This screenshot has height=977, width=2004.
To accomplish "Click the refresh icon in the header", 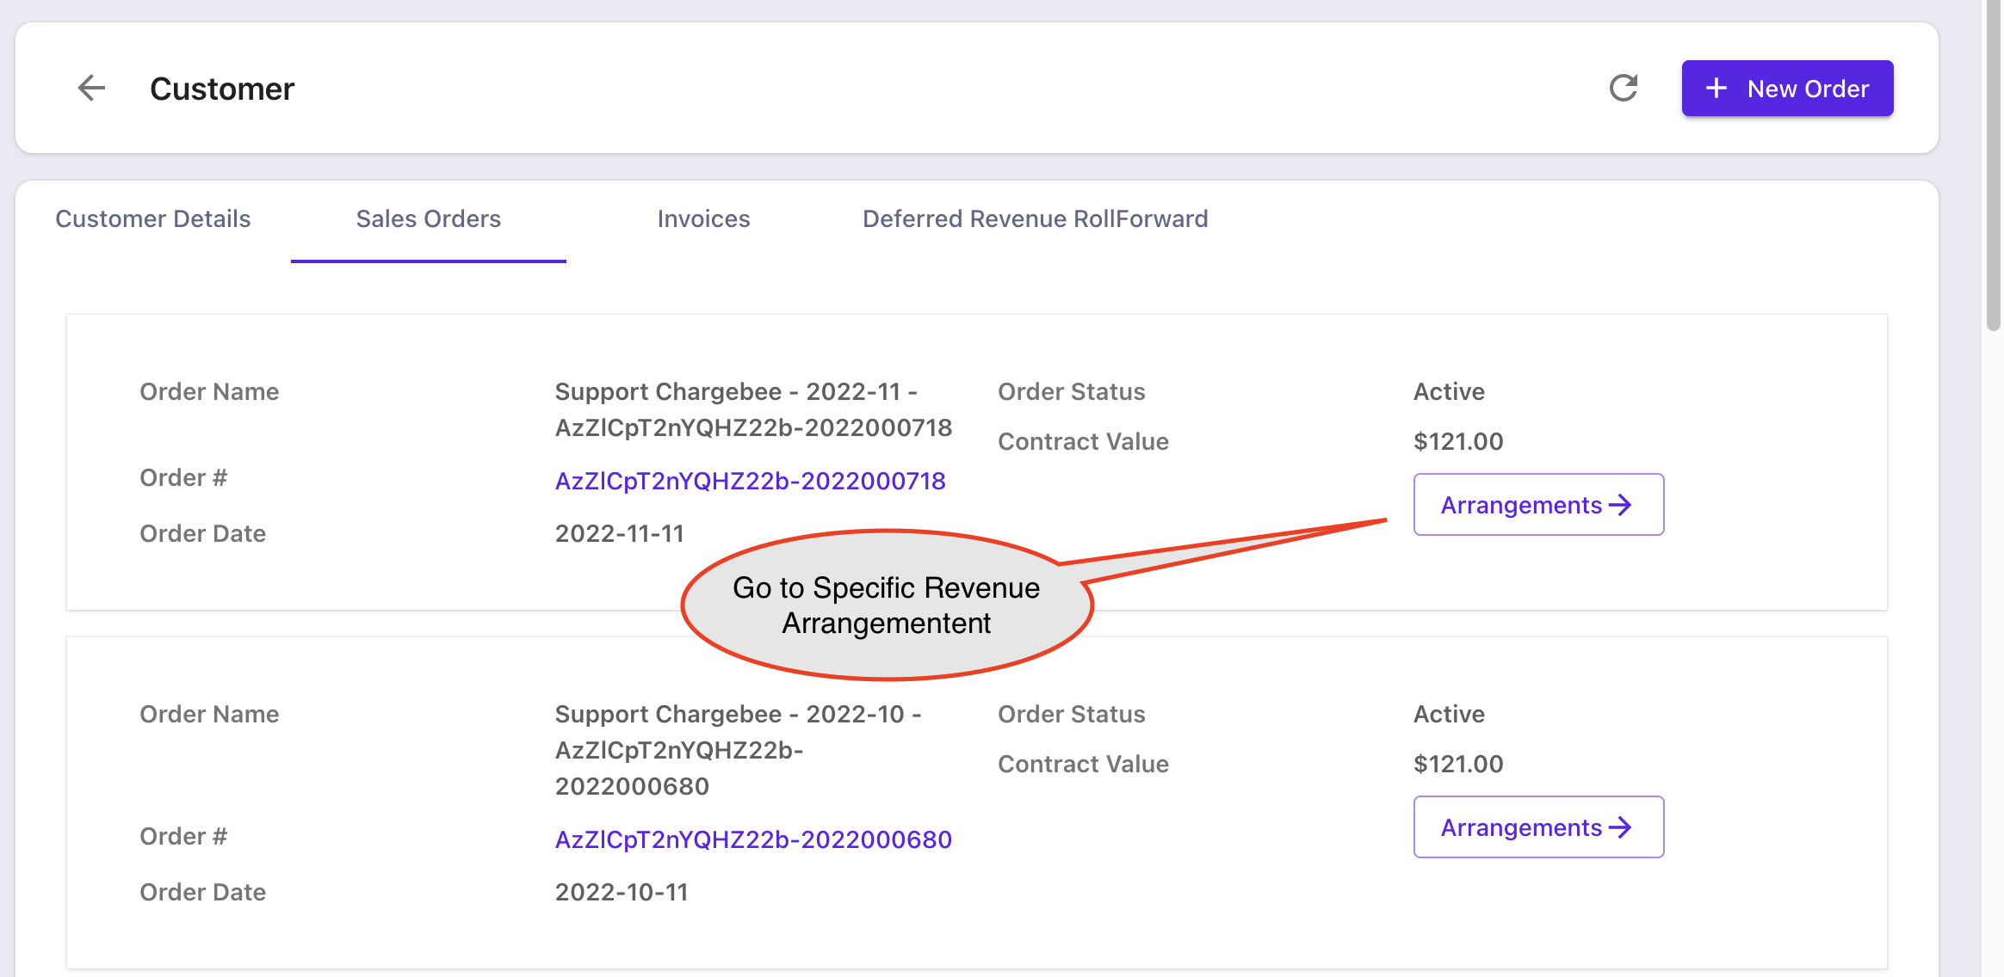I will (1623, 88).
